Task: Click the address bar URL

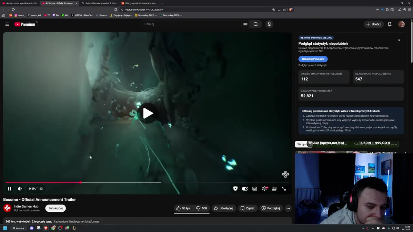Action: [x=144, y=10]
